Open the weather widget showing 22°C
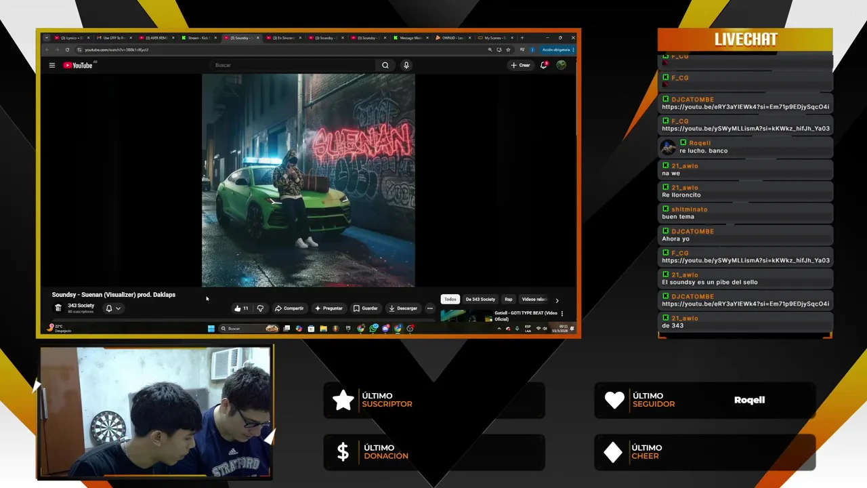This screenshot has height=488, width=867. pos(60,328)
